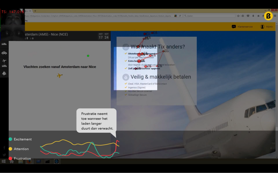Open the Facebook link in the sidebar
278x173 pixels.
click(4, 148)
